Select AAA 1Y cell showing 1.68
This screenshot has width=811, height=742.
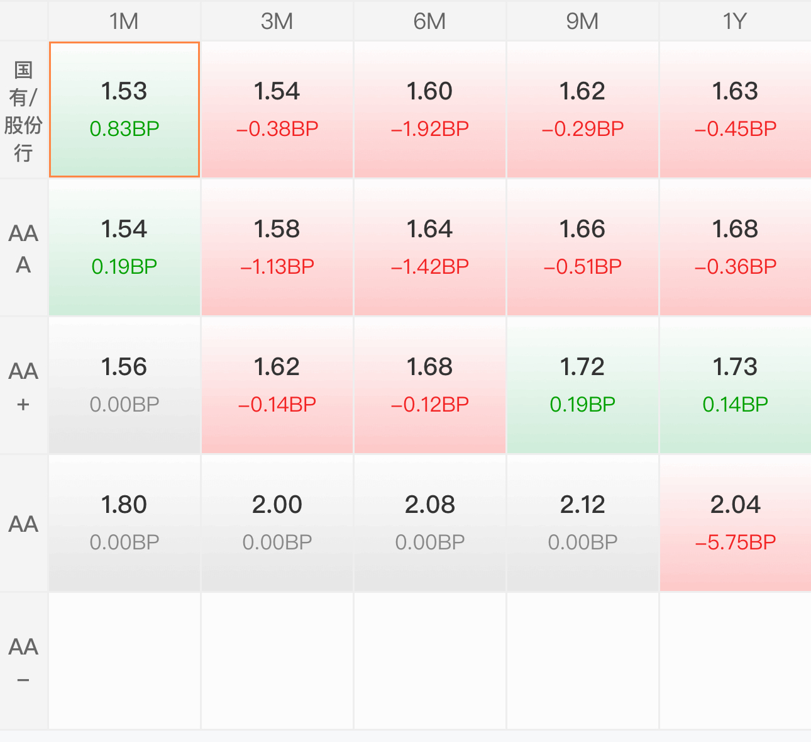coord(735,247)
